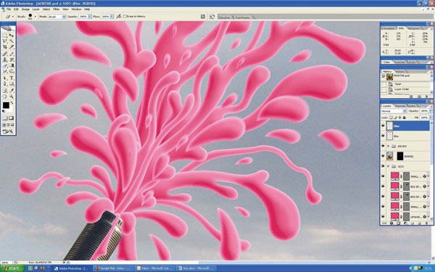Select the History Brush tool
This screenshot has height=272, width=435.
(x=12, y=59)
